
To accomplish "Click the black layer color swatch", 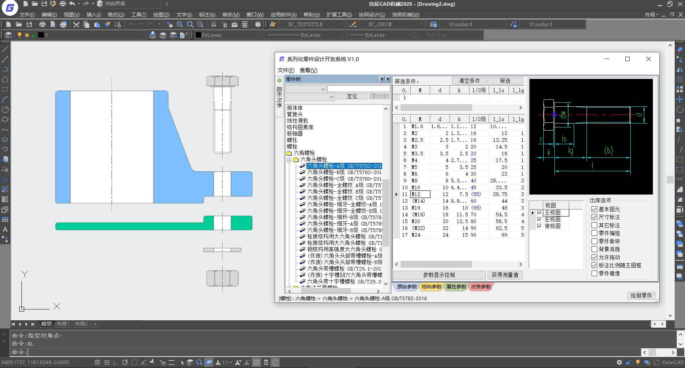I will (x=41, y=35).
